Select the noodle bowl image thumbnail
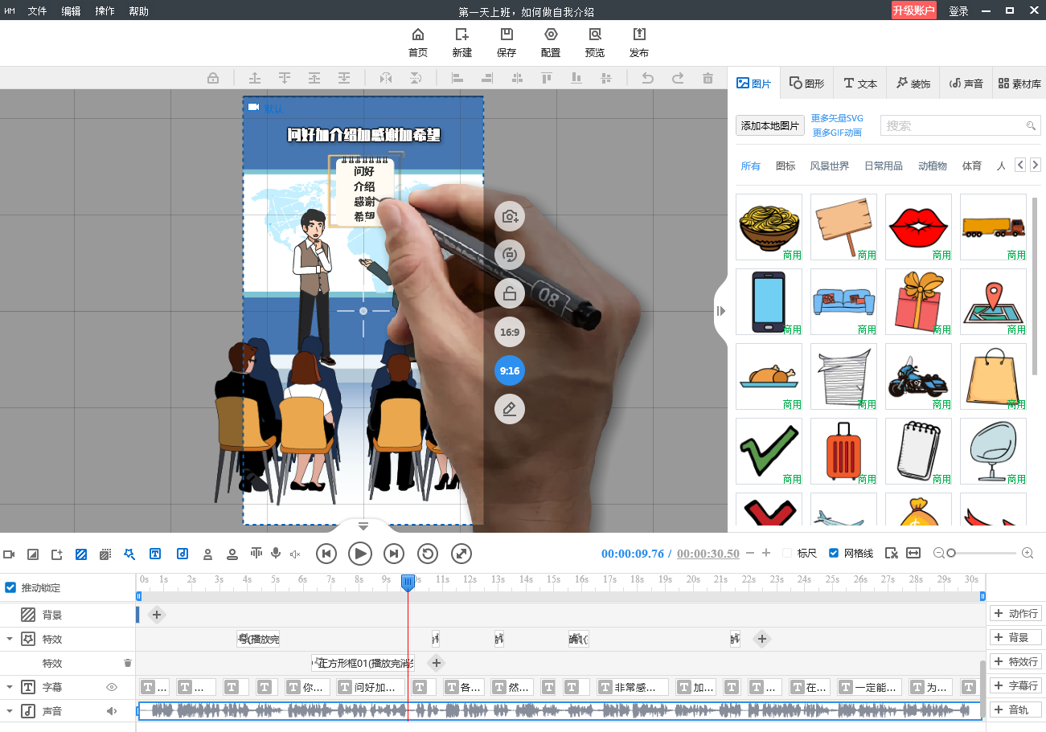The width and height of the screenshot is (1046, 732). (769, 227)
